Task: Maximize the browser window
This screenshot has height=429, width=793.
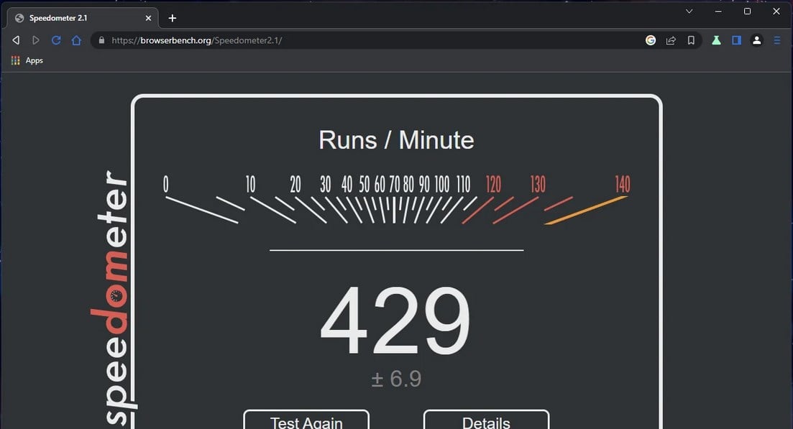Action: coord(747,11)
